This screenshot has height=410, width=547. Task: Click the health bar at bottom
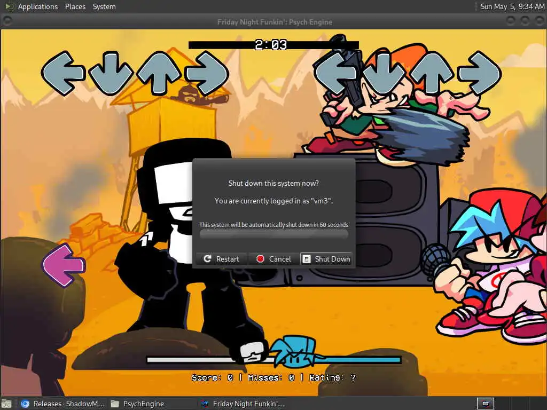pyautogui.click(x=273, y=359)
